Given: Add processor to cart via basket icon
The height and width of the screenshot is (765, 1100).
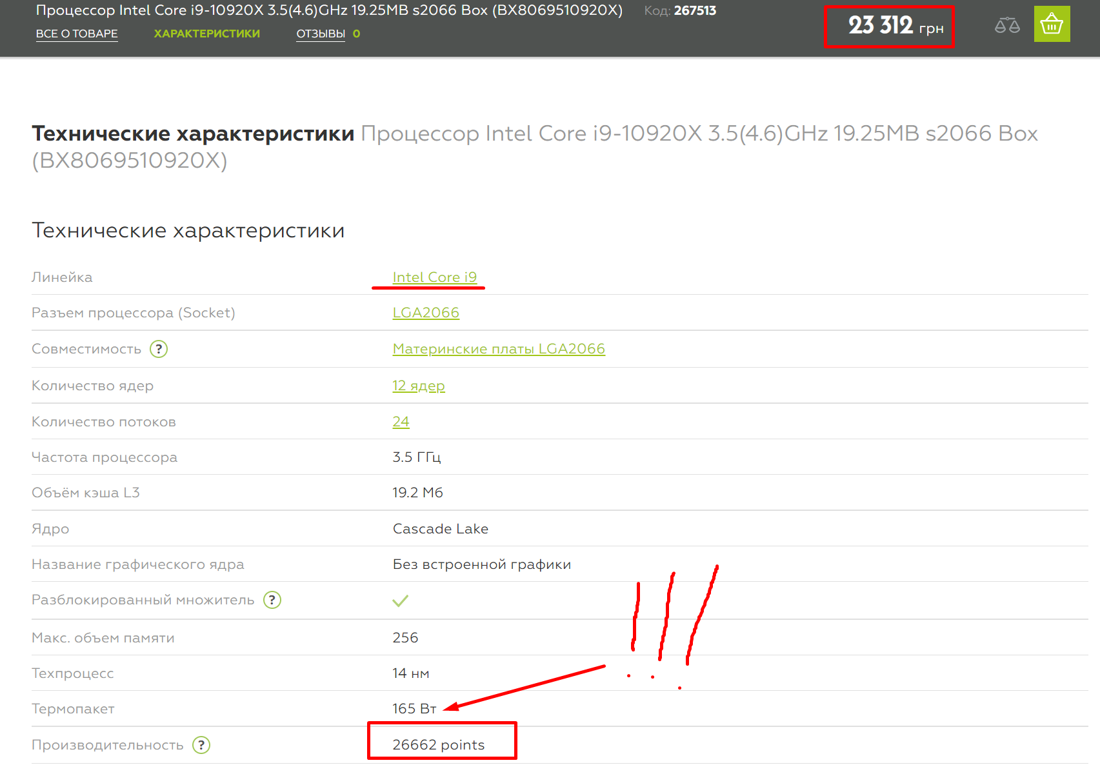Looking at the screenshot, I should coord(1052,25).
